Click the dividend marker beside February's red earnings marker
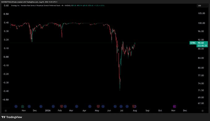Viewport: 210px width, 121px height. (65, 106)
